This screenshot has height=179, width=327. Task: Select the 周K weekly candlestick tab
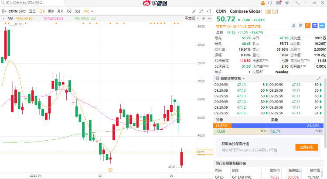51,11
